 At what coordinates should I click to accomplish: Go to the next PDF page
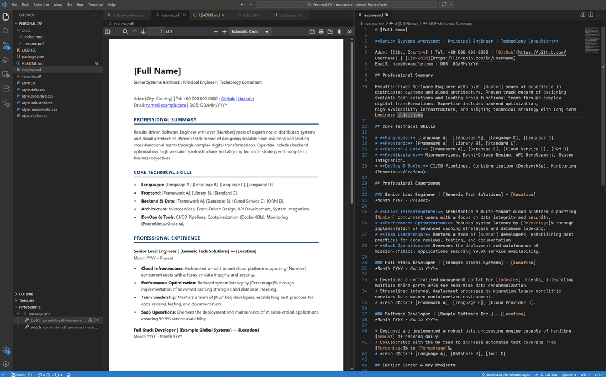(143, 31)
